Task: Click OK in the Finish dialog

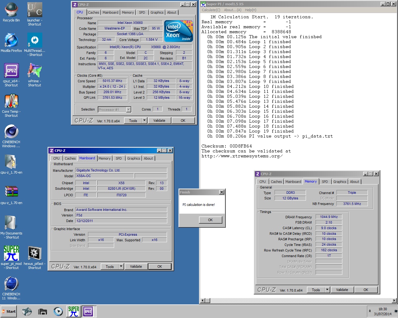Action: pyautogui.click(x=211, y=220)
